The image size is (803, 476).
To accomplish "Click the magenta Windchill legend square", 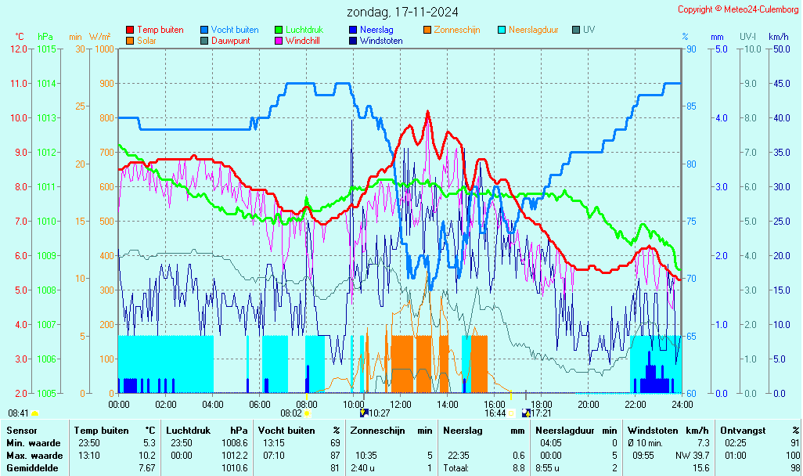I will [279, 41].
